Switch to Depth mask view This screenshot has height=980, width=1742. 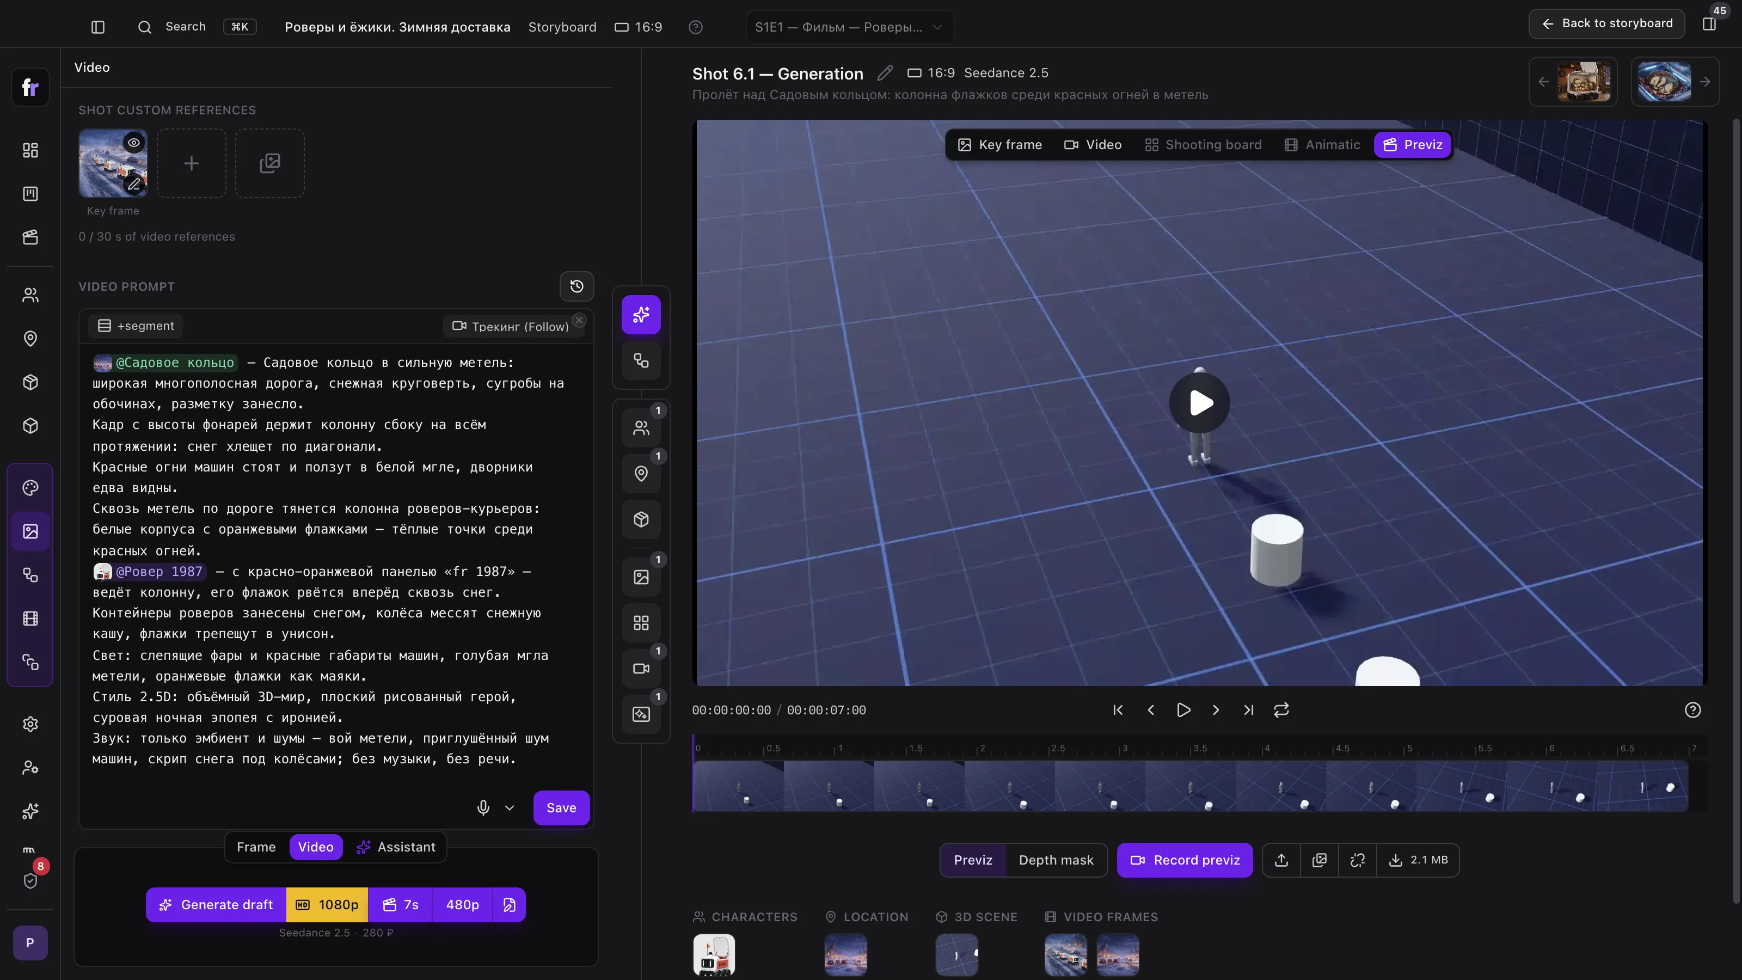click(1056, 860)
